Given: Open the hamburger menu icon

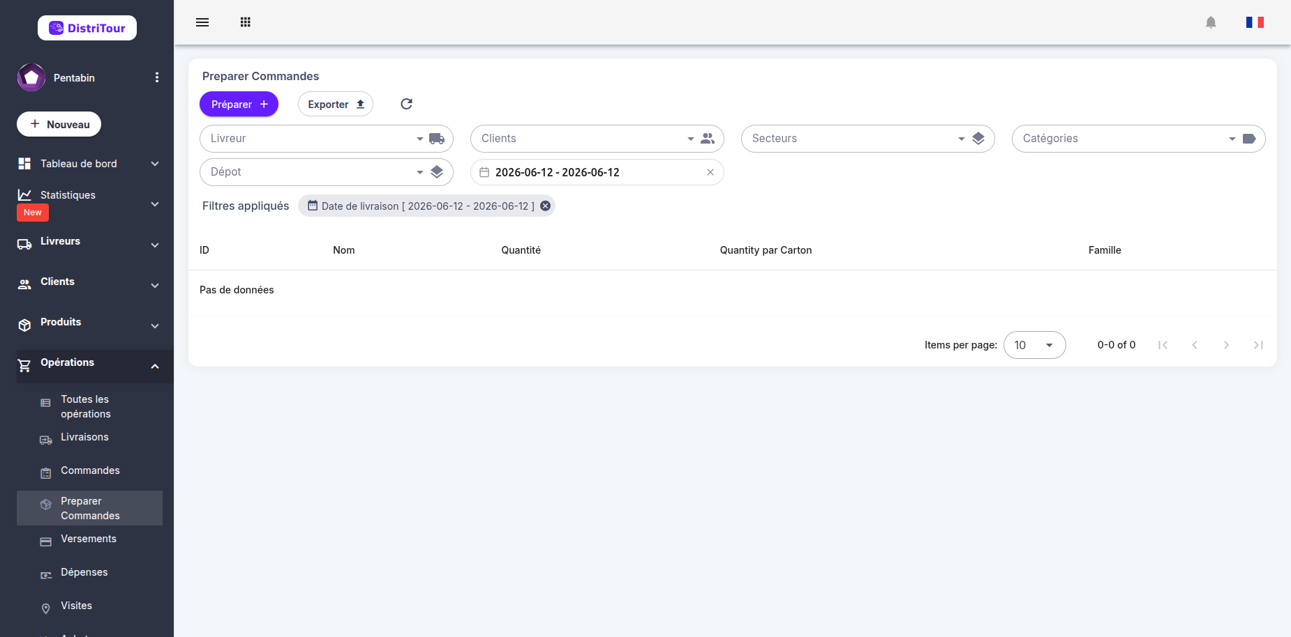Looking at the screenshot, I should [202, 22].
